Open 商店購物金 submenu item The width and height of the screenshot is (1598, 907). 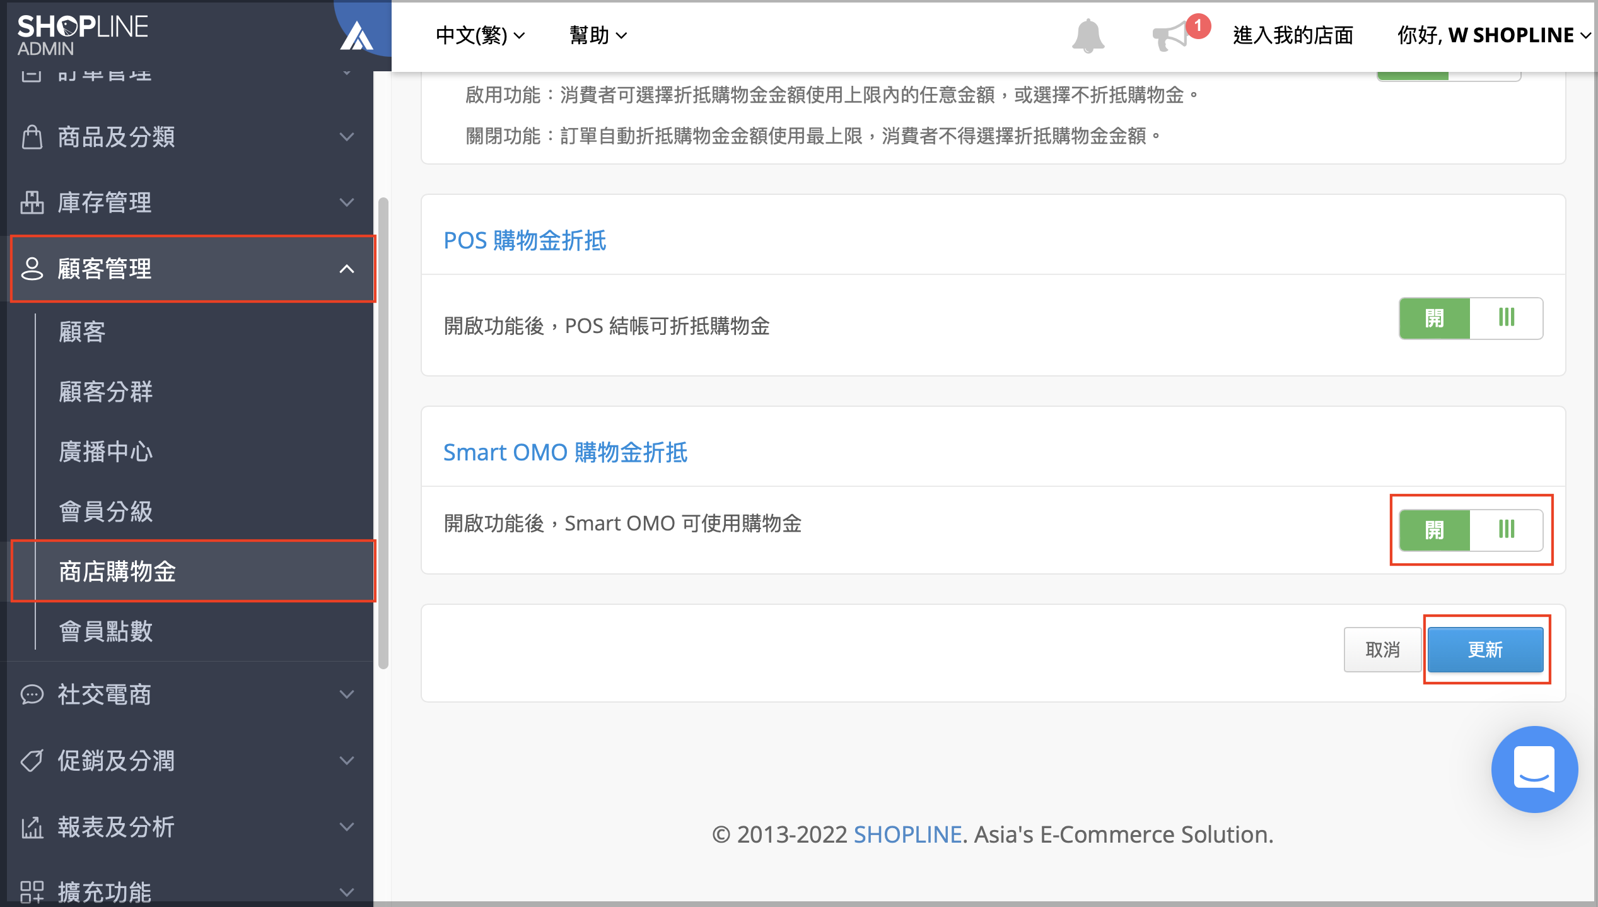pyautogui.click(x=193, y=571)
